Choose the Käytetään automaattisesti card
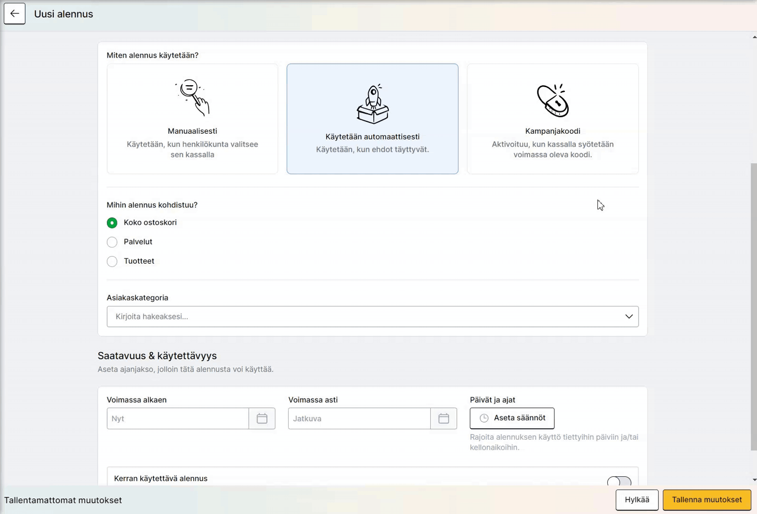This screenshot has width=757, height=514. tap(373, 119)
